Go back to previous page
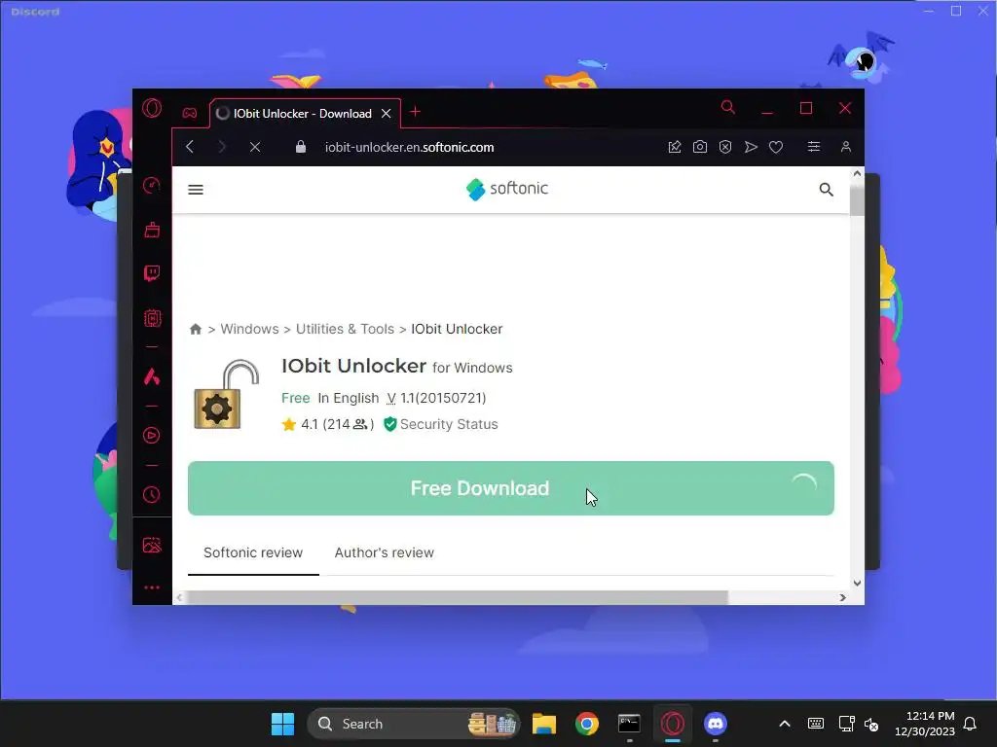The image size is (997, 747). click(x=190, y=147)
